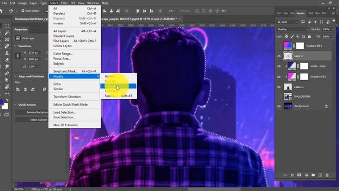Image resolution: width=339 pixels, height=191 pixels.
Task: Open the Edit Toolbar three-dots button
Action: pyautogui.click(x=7, y=93)
